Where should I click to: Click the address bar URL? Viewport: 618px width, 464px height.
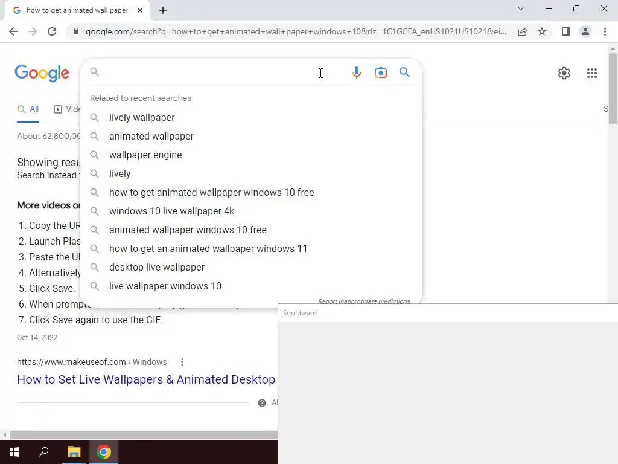click(296, 31)
